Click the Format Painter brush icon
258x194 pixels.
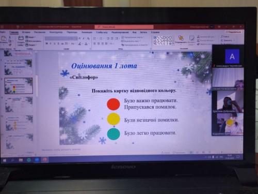pos(10,45)
